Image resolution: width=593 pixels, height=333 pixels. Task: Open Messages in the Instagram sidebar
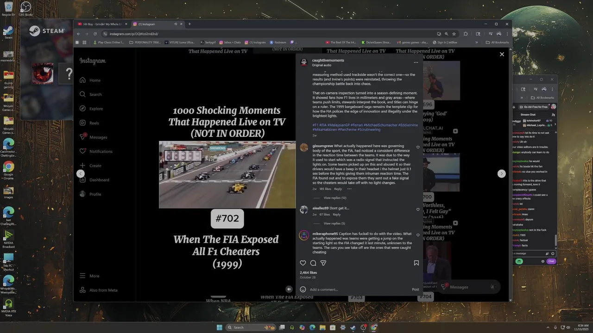[94, 137]
